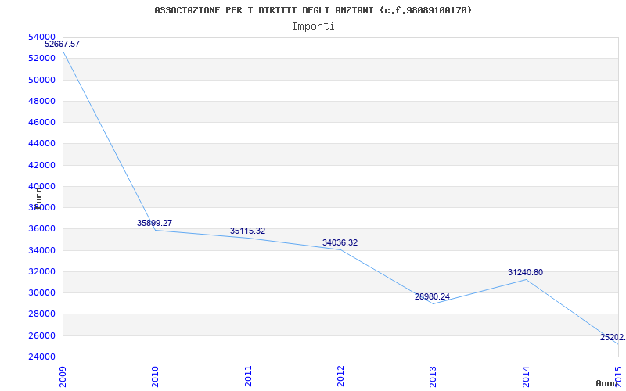This screenshot has width=626, height=391.
Task: Click the x-axis year 2009
Action: 63,376
